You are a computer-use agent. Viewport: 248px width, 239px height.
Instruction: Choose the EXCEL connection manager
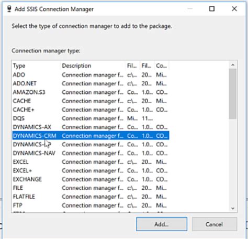click(91, 162)
